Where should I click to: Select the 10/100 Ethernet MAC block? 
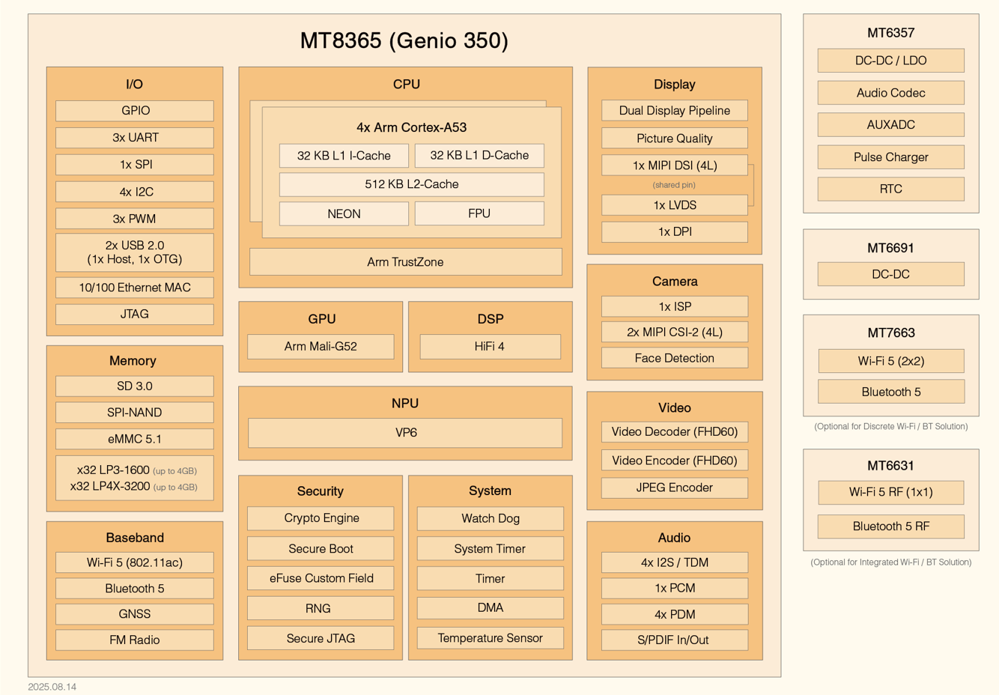click(135, 288)
